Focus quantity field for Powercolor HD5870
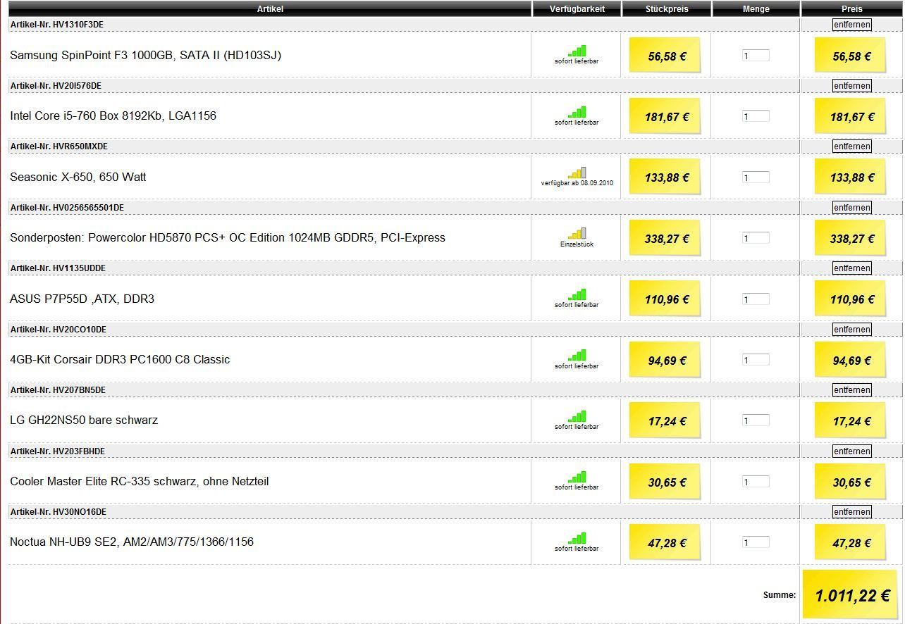Viewport: 905px width, 624px height. [x=756, y=238]
